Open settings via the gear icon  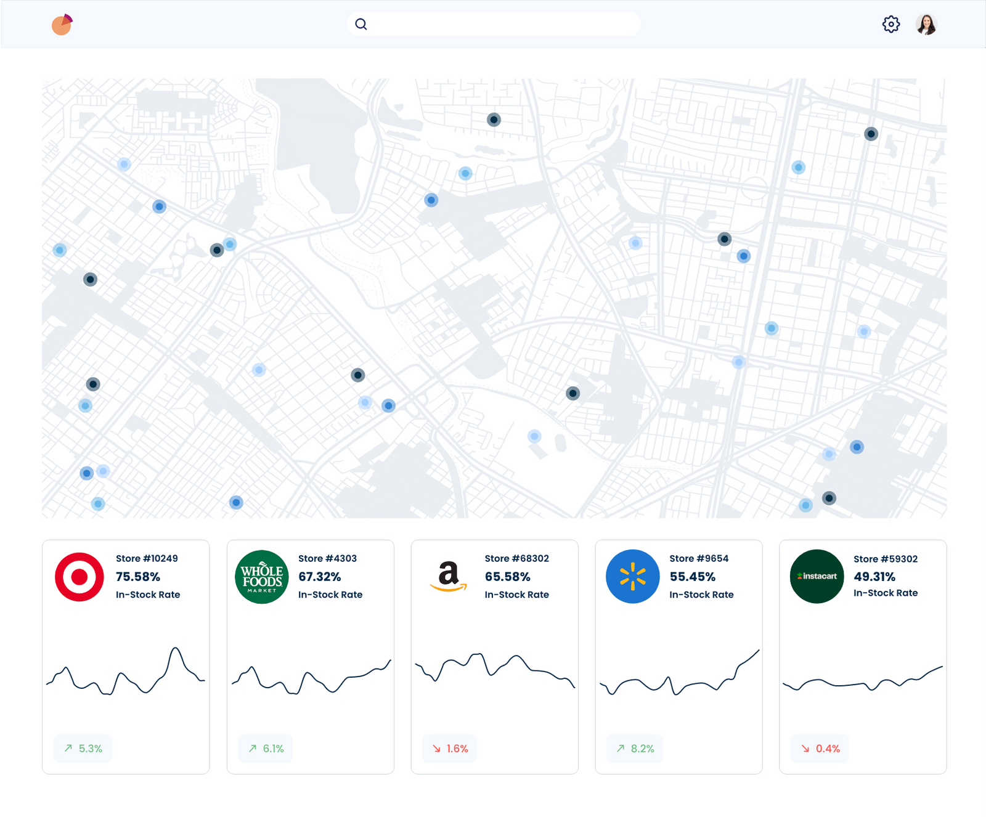890,24
